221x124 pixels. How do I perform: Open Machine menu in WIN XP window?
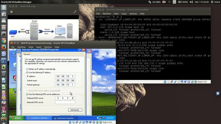tap(21, 47)
